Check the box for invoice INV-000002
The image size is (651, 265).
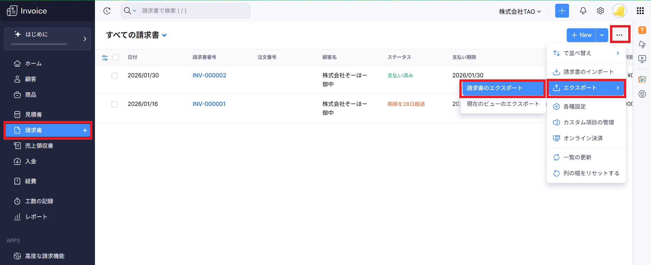pos(115,76)
